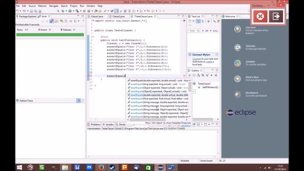
Task: Select testFibonacci() in the Outline view
Action: coord(210,87)
